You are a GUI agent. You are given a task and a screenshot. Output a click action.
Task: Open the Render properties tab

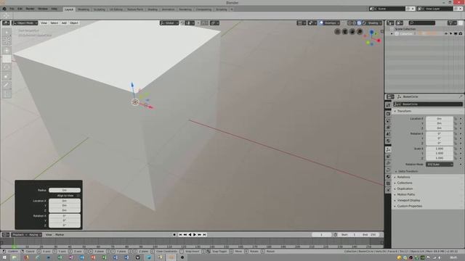click(388, 114)
